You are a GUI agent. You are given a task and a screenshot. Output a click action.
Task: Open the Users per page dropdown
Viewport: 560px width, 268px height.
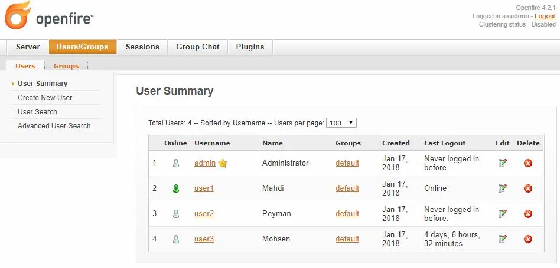pos(341,123)
